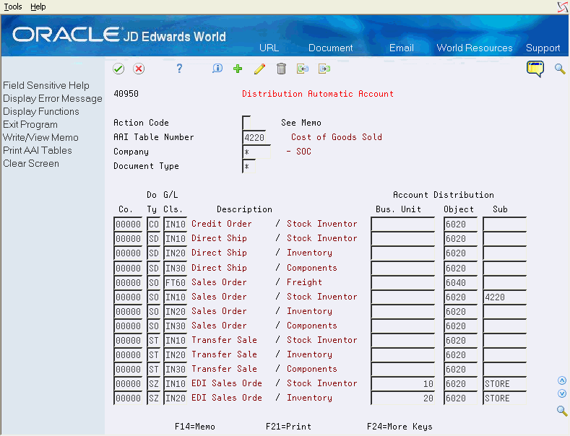Click Bus. Unit field containing 10

(403, 384)
